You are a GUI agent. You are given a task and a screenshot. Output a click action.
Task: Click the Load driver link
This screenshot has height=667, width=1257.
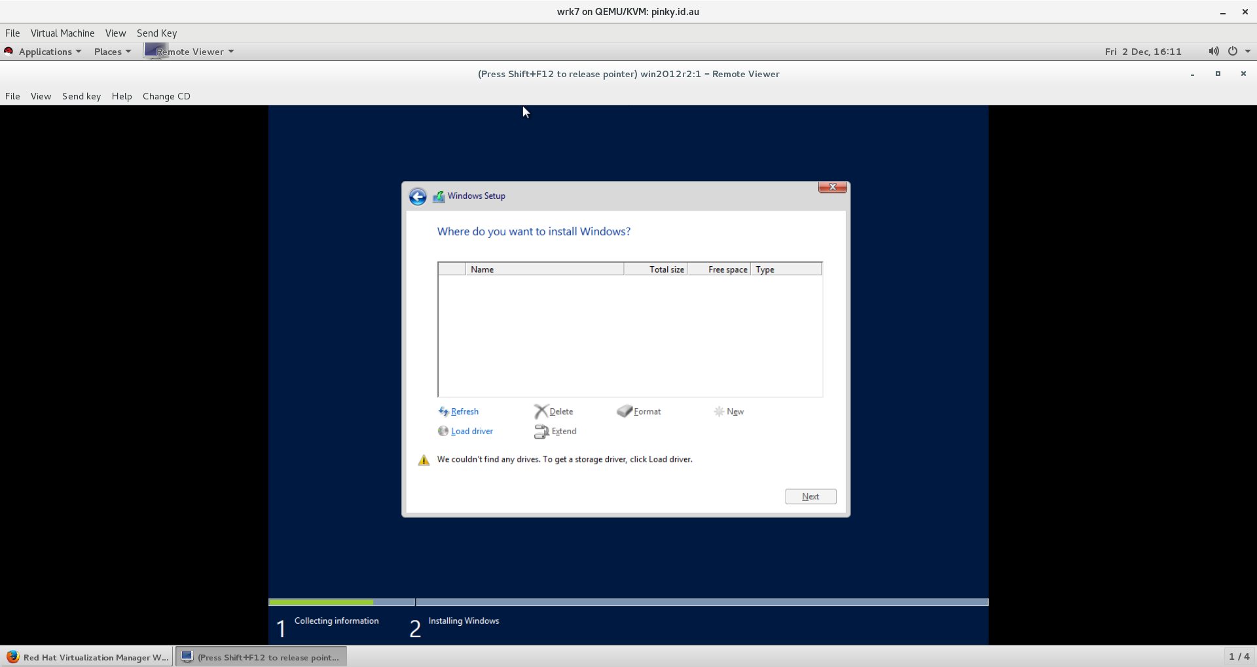[x=471, y=431]
